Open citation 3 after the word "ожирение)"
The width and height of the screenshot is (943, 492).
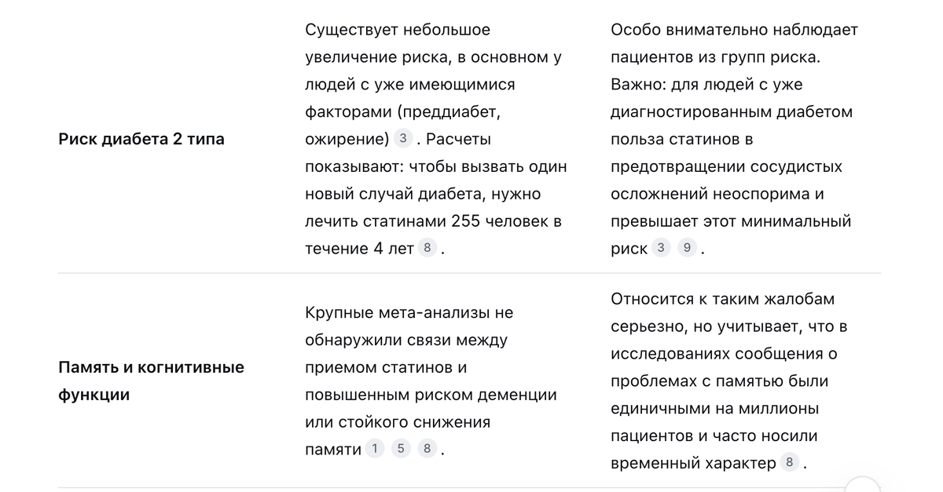[403, 139]
